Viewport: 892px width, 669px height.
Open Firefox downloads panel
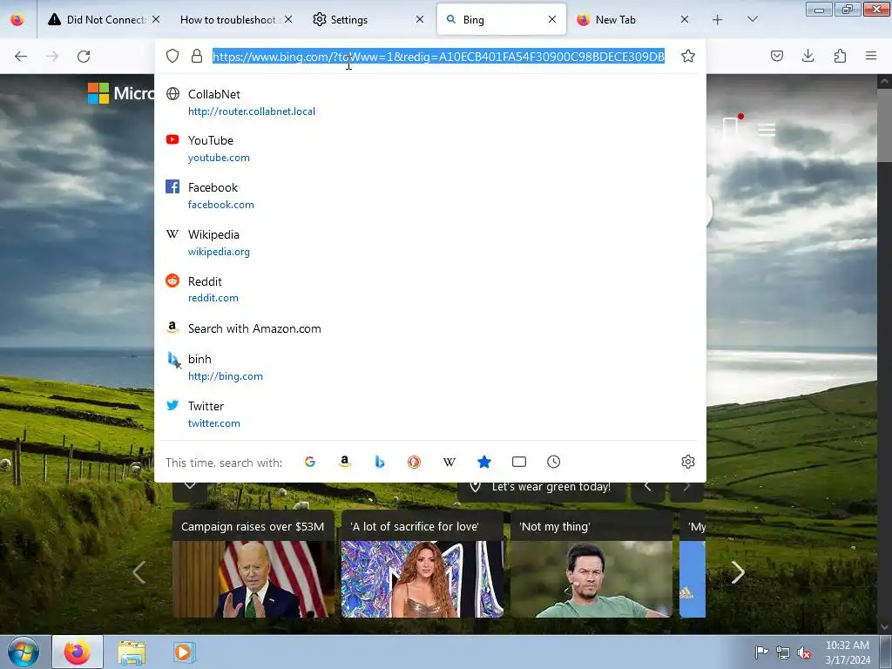[x=808, y=56]
